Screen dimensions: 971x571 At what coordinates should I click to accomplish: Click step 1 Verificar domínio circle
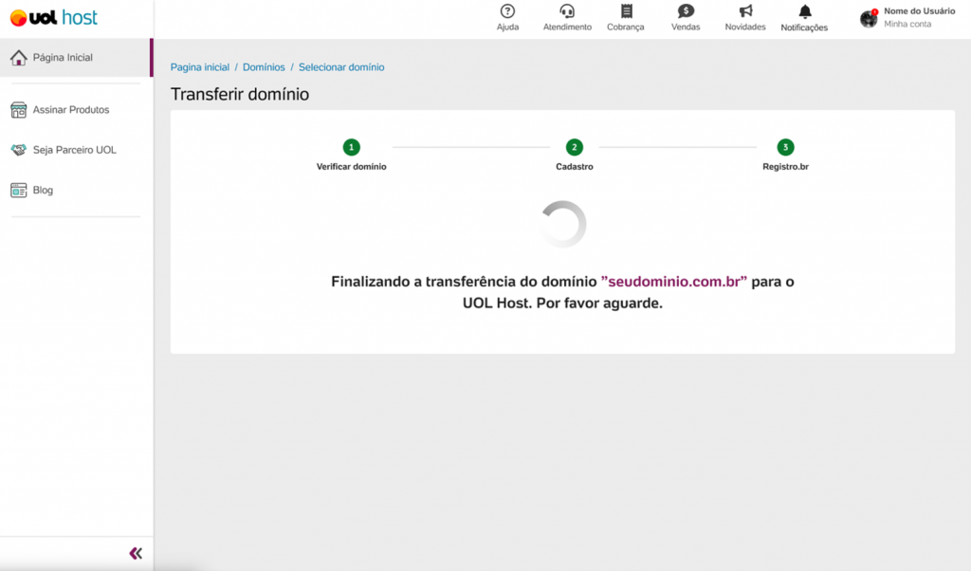[352, 147]
